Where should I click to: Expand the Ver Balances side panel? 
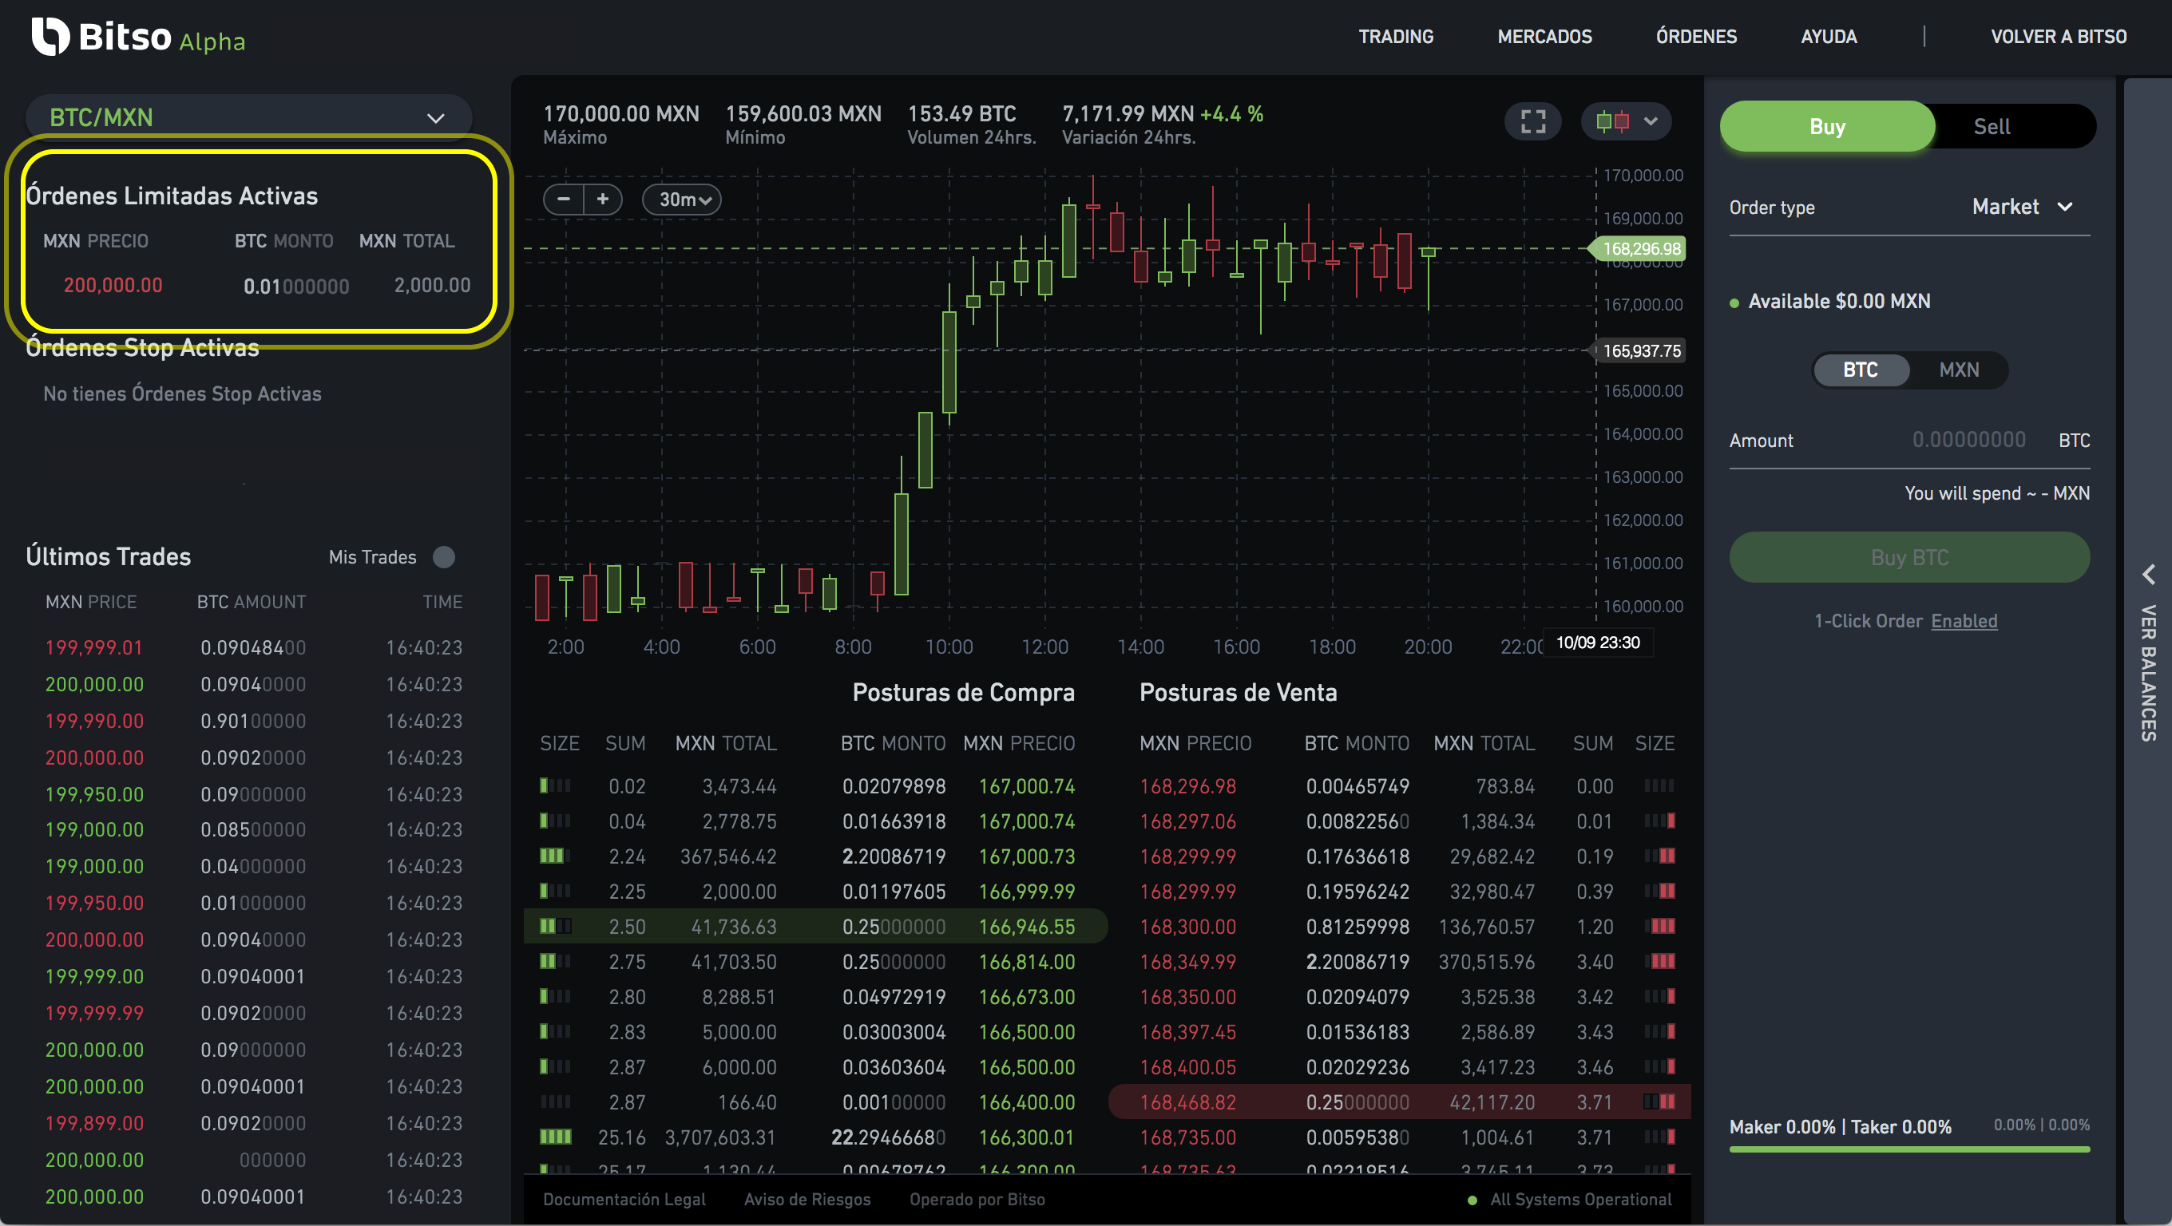[2148, 652]
